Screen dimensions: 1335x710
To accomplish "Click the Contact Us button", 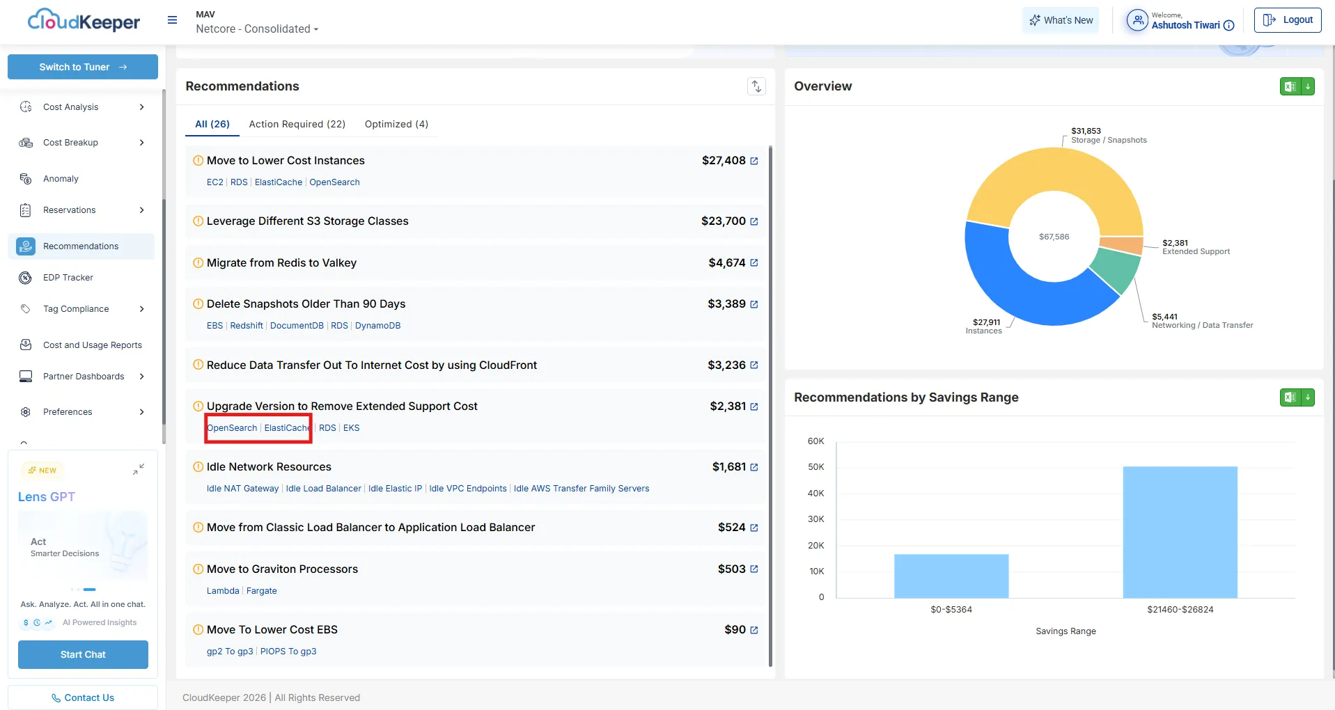I will 83,697.
